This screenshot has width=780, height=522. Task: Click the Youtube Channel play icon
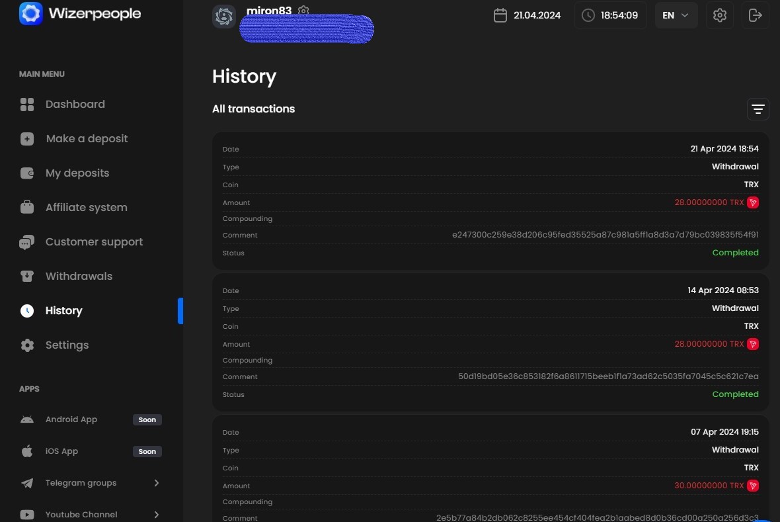click(x=27, y=515)
